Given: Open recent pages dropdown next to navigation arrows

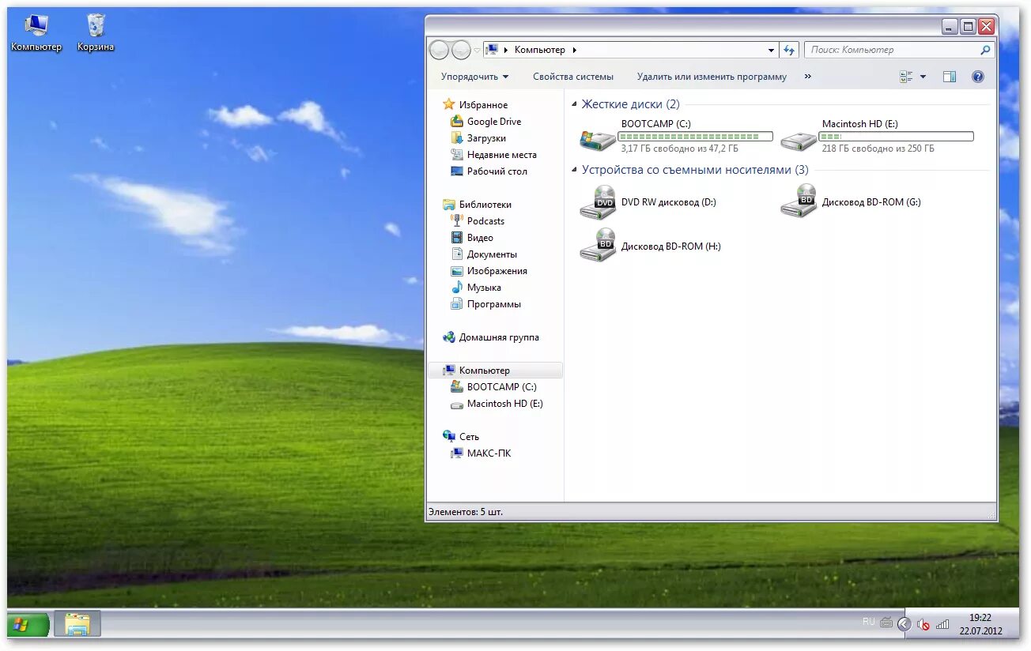Looking at the screenshot, I should click(477, 50).
